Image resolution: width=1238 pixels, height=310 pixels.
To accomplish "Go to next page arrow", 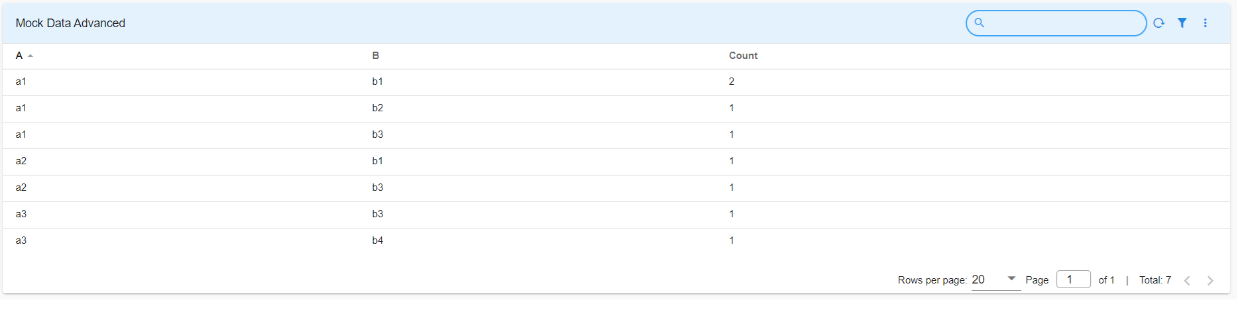I will pos(1210,281).
